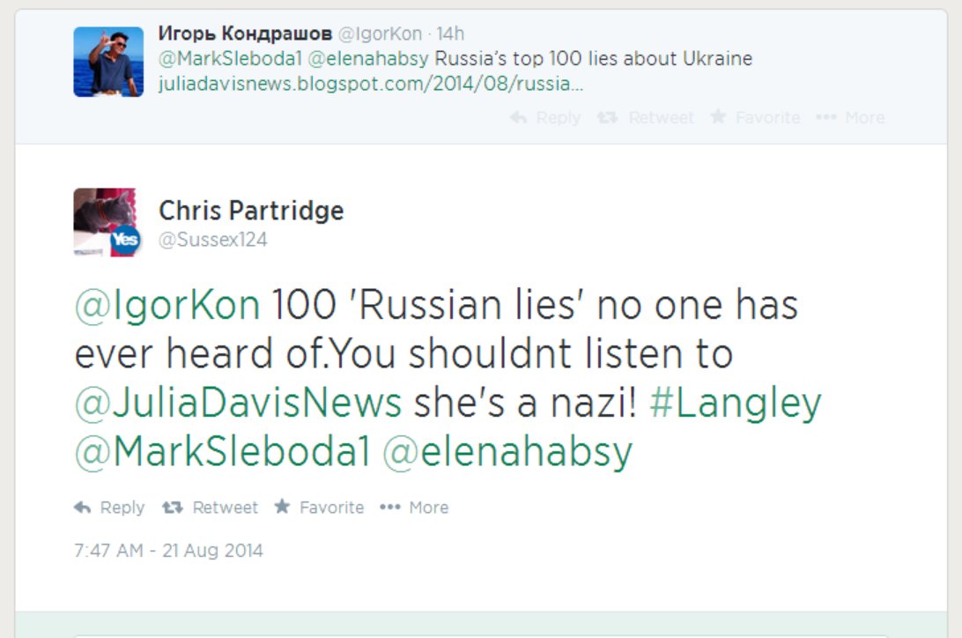The width and height of the screenshot is (962, 638).
Task: Click the @IgorKon mention in the main tweet
Action: (x=166, y=305)
